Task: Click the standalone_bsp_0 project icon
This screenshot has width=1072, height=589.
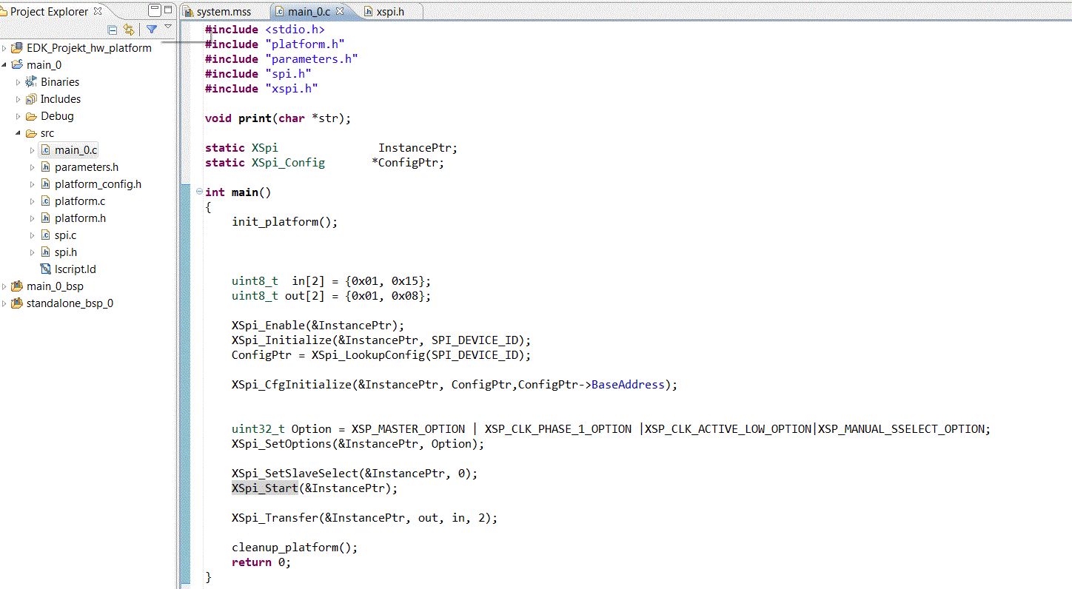Action: [x=17, y=303]
